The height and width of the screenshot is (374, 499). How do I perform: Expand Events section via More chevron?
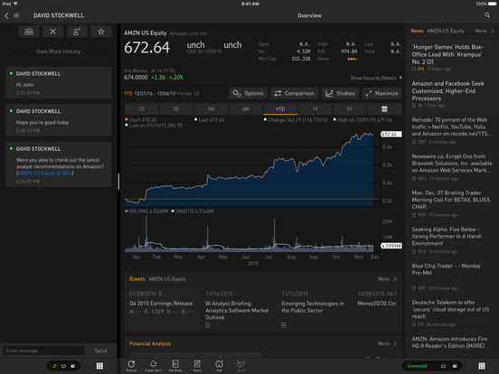click(x=387, y=279)
